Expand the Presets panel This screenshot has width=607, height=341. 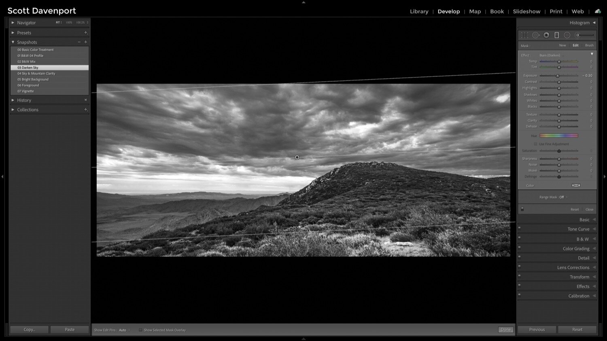click(x=13, y=32)
